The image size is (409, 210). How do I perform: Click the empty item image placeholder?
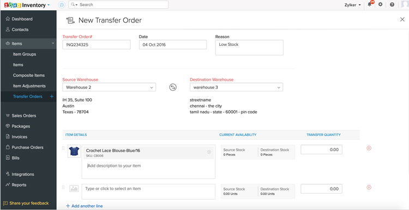[x=74, y=188]
